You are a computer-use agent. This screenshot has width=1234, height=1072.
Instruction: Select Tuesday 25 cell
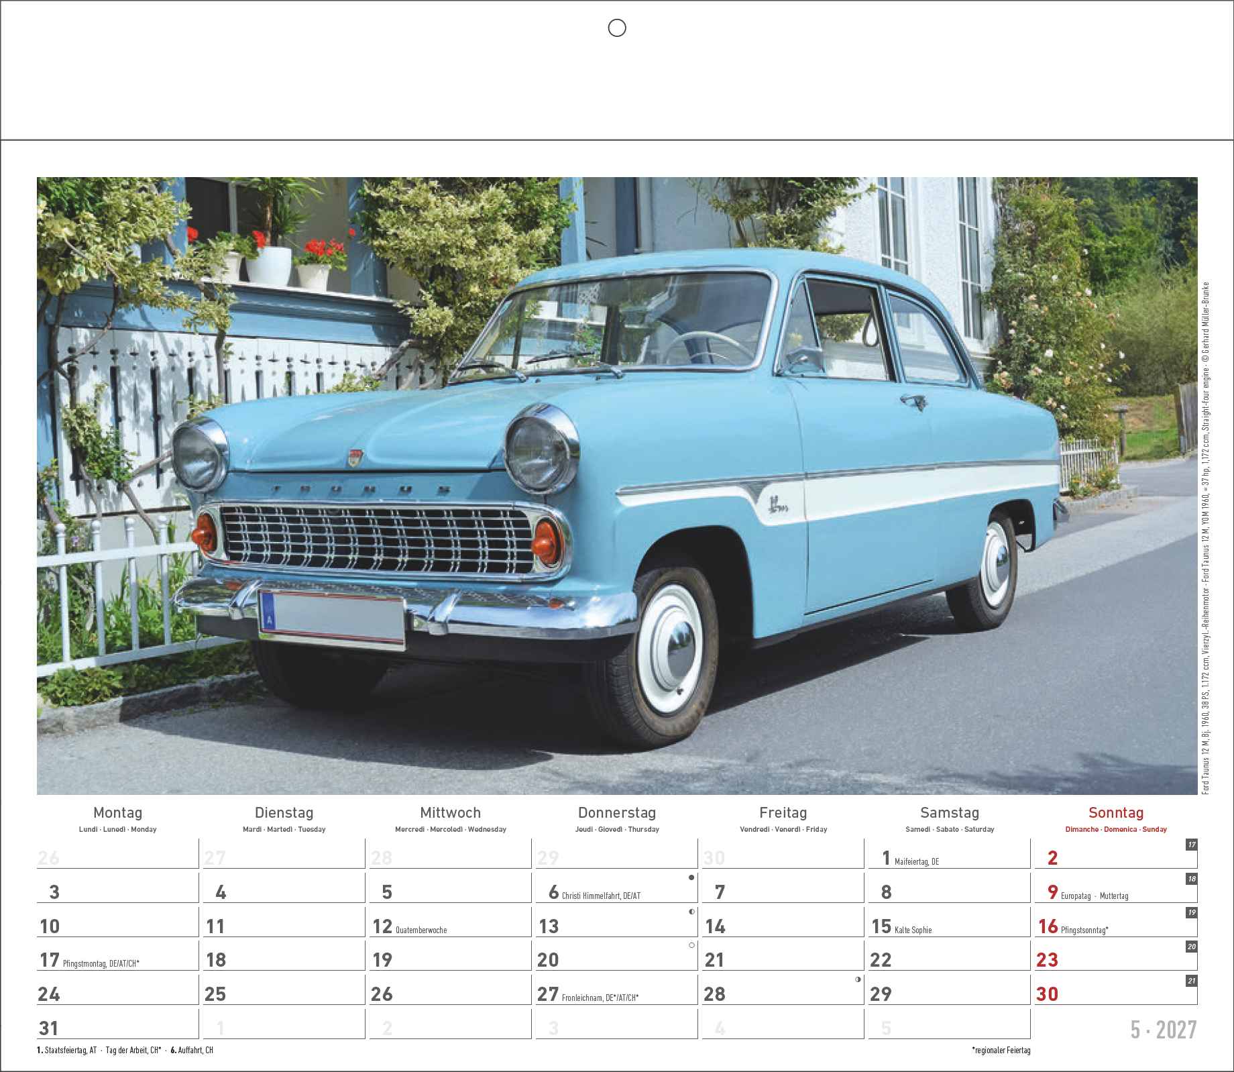pyautogui.click(x=284, y=990)
